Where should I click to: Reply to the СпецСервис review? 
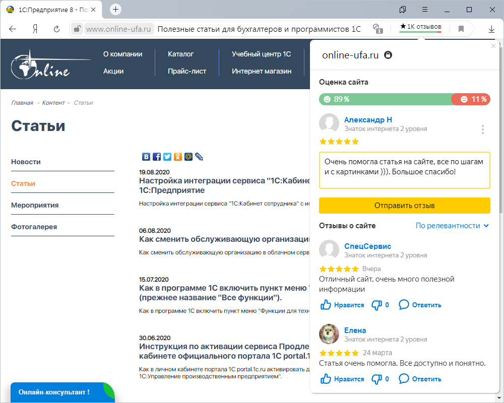420,305
